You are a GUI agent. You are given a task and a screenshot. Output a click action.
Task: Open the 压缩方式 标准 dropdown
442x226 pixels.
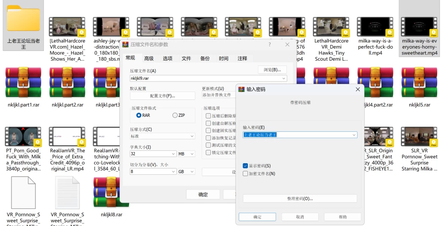point(162,136)
